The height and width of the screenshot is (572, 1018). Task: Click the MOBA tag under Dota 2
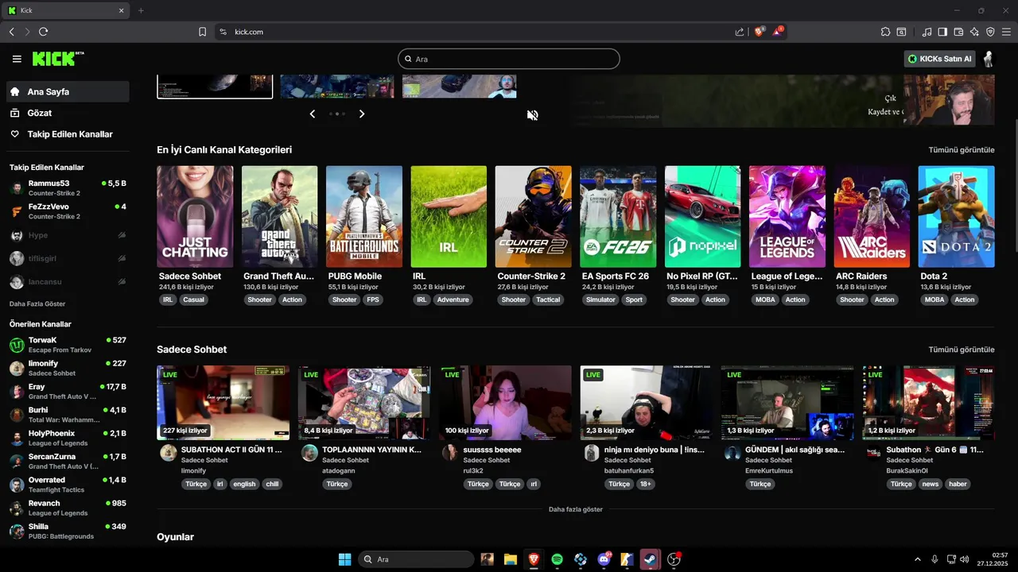pyautogui.click(x=934, y=300)
